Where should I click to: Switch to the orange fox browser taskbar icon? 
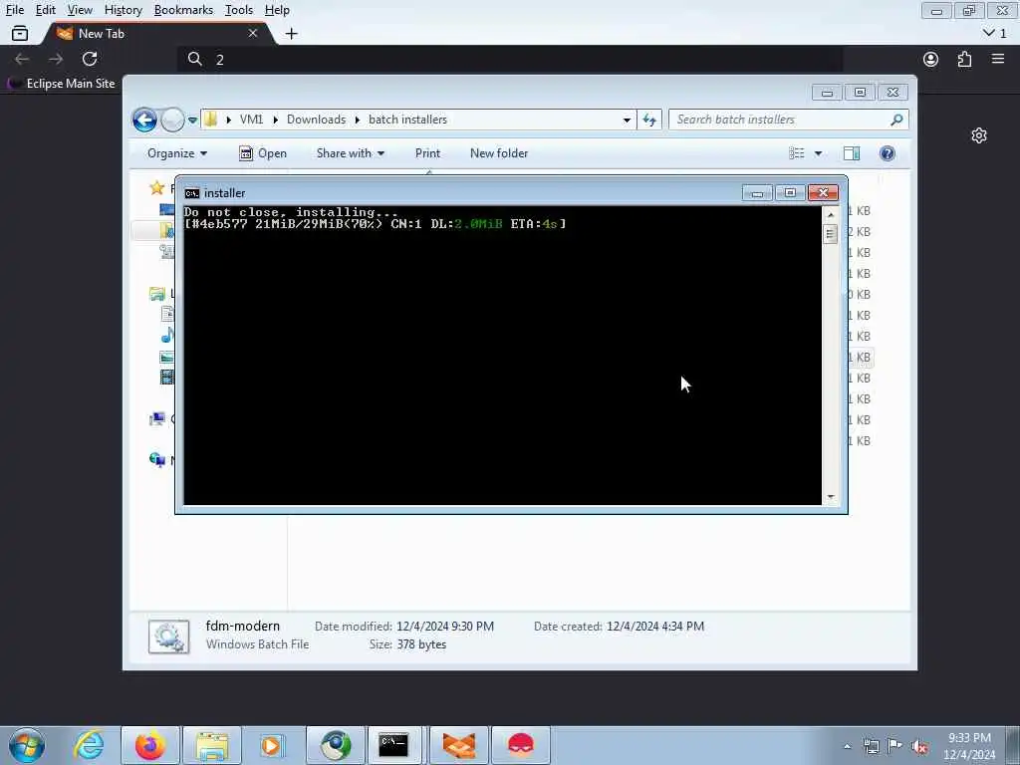[459, 745]
